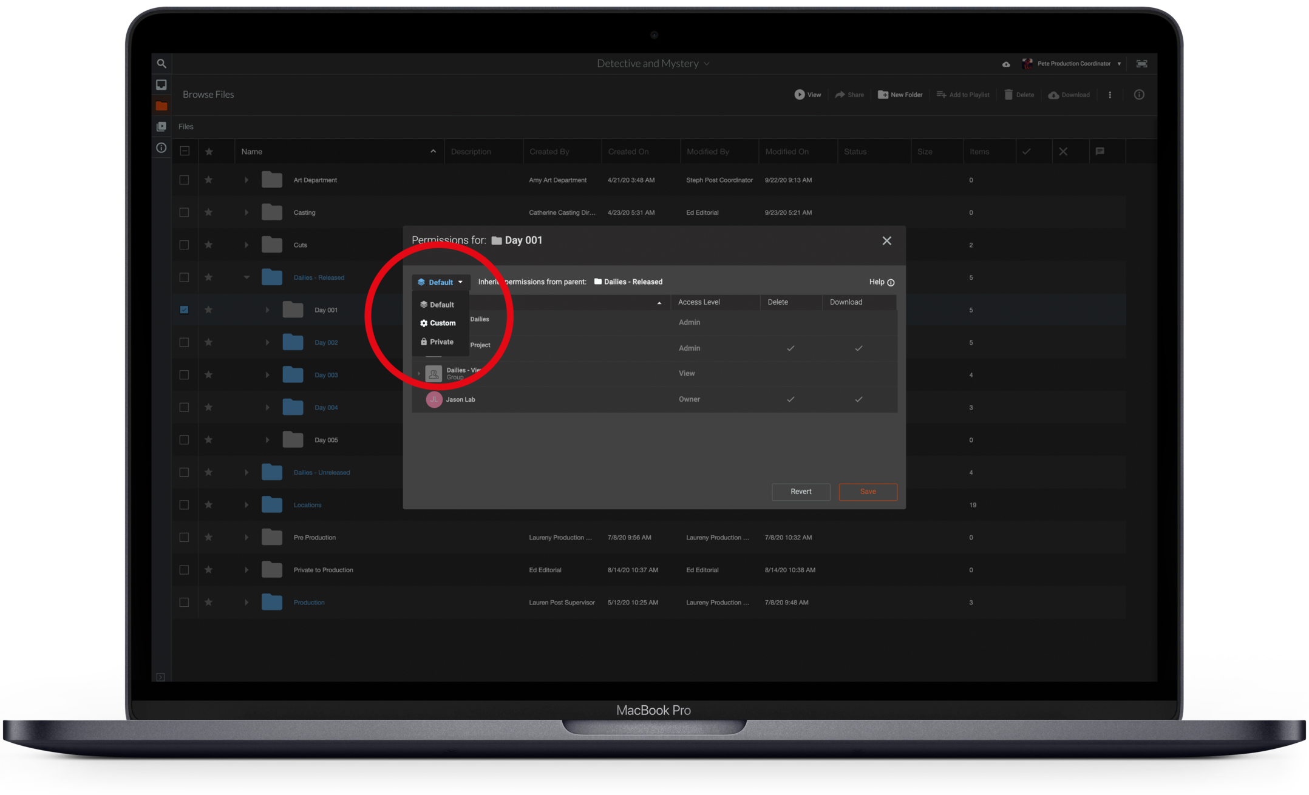Click the search magnifier icon
The height and width of the screenshot is (795, 1309).
(161, 63)
